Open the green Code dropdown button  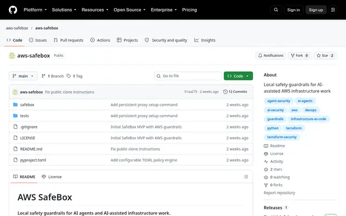click(x=238, y=76)
